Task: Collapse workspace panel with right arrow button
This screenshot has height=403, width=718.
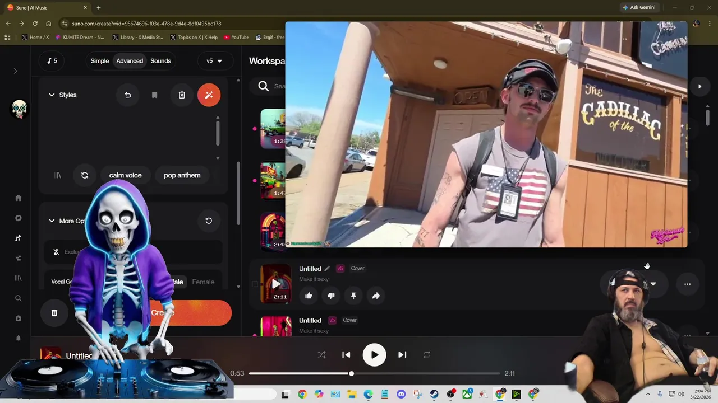Action: tap(699, 86)
